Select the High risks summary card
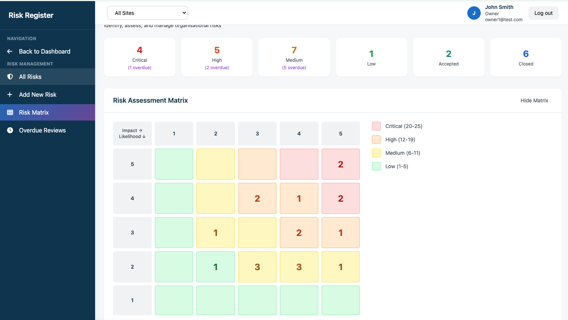Viewport: 568px width, 320px height. [x=217, y=57]
